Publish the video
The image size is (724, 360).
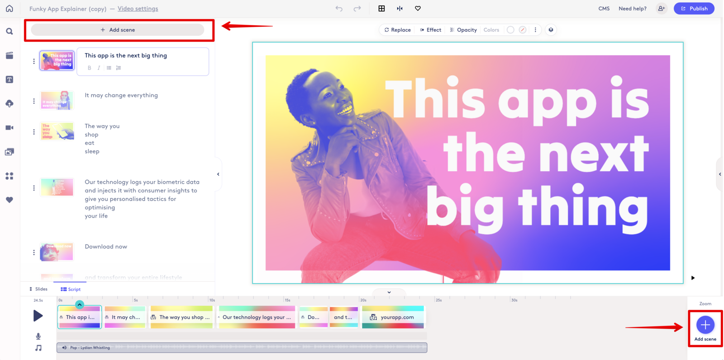(694, 9)
